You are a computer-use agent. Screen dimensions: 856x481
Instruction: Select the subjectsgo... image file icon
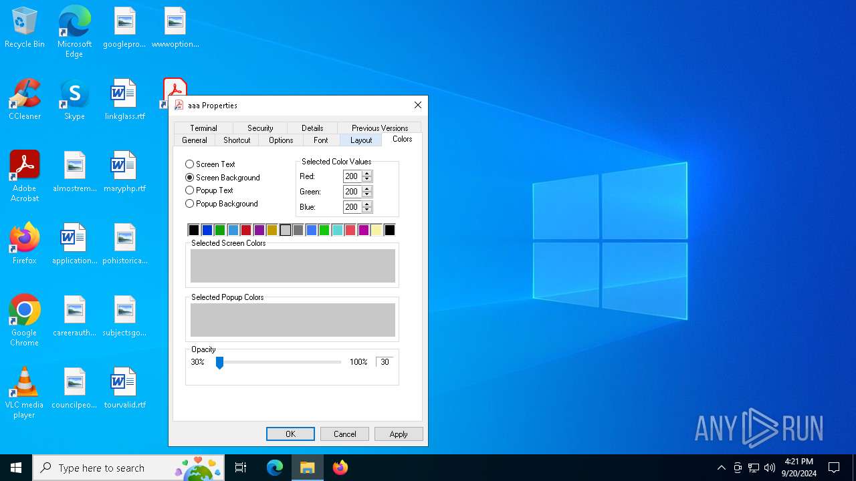click(124, 317)
